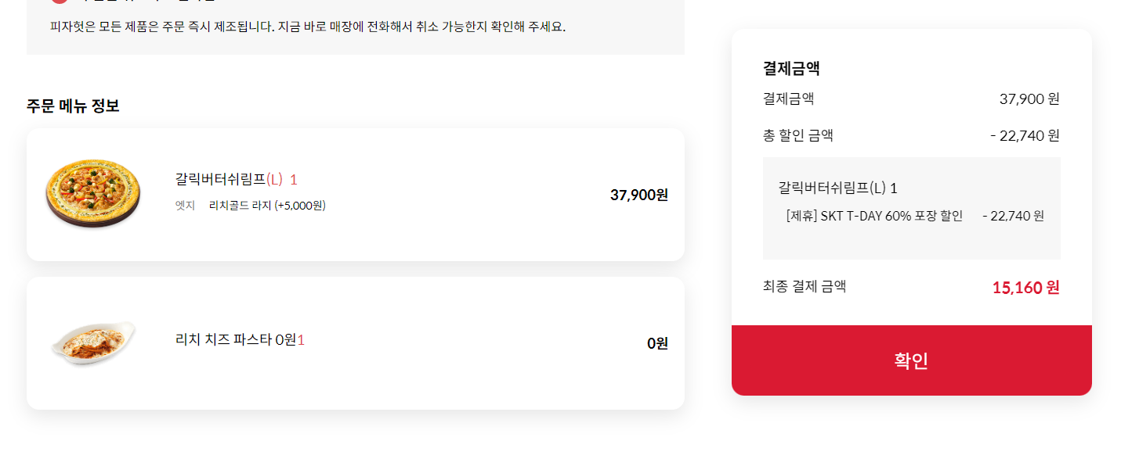Viewport: 1121px width, 466px height.
Task: Click the final amount 15,160 원
Action: (1025, 288)
